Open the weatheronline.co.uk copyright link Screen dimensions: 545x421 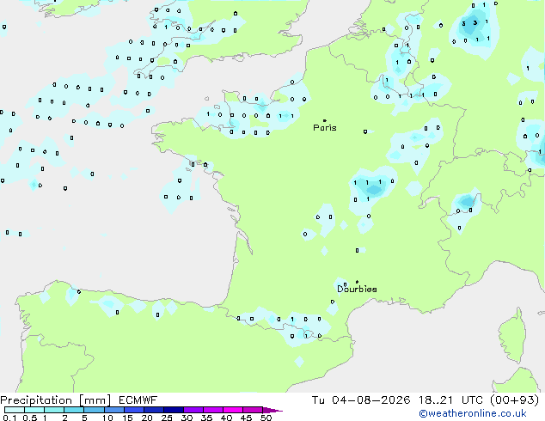pos(473,413)
